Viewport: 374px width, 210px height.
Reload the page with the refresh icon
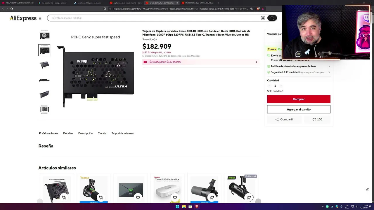pos(11,9)
